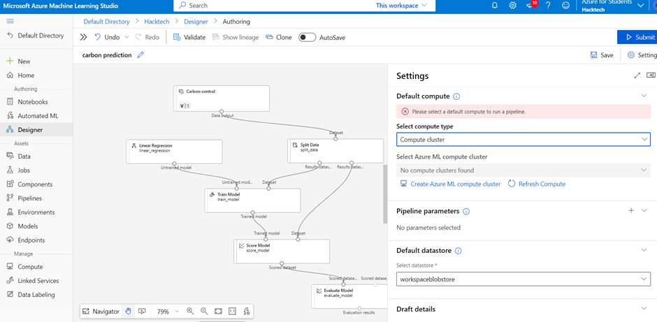The image size is (657, 322).
Task: Submit the pipeline
Action: (x=637, y=37)
